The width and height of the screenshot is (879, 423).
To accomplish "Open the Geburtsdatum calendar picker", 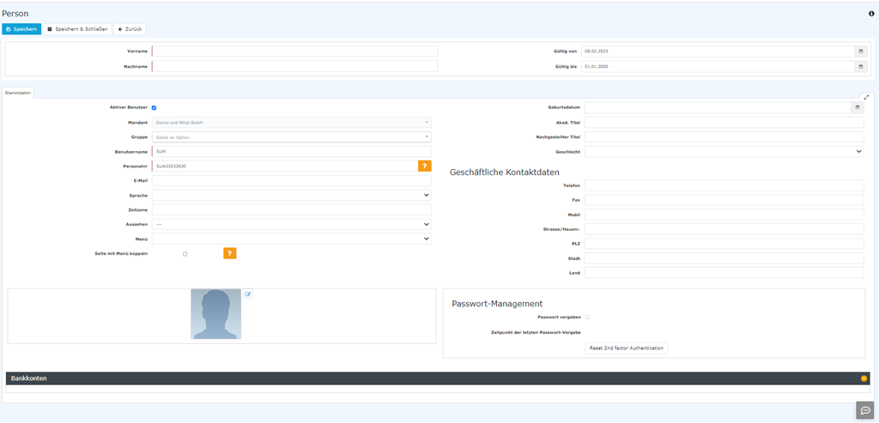I will coord(857,108).
